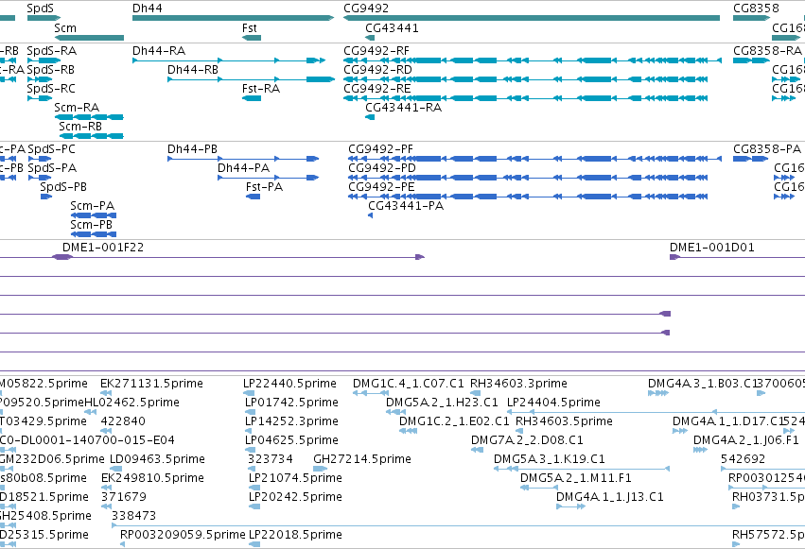The width and height of the screenshot is (805, 549).
Task: Select transcript CG9492-RF
Action: point(533,60)
